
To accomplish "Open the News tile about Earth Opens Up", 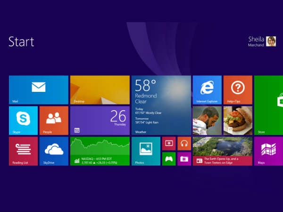I will (x=223, y=151).
